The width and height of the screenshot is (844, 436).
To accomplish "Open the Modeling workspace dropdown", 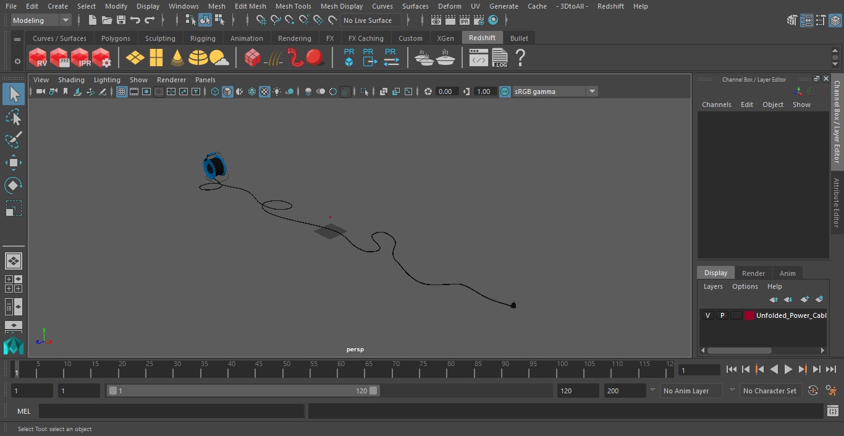I will pyautogui.click(x=41, y=20).
